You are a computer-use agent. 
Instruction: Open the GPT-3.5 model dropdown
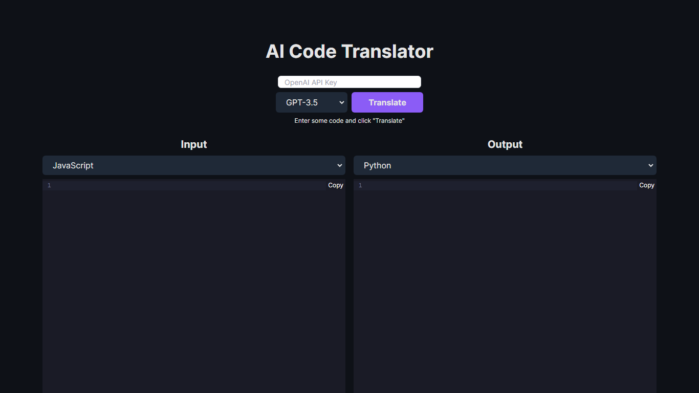(x=311, y=102)
